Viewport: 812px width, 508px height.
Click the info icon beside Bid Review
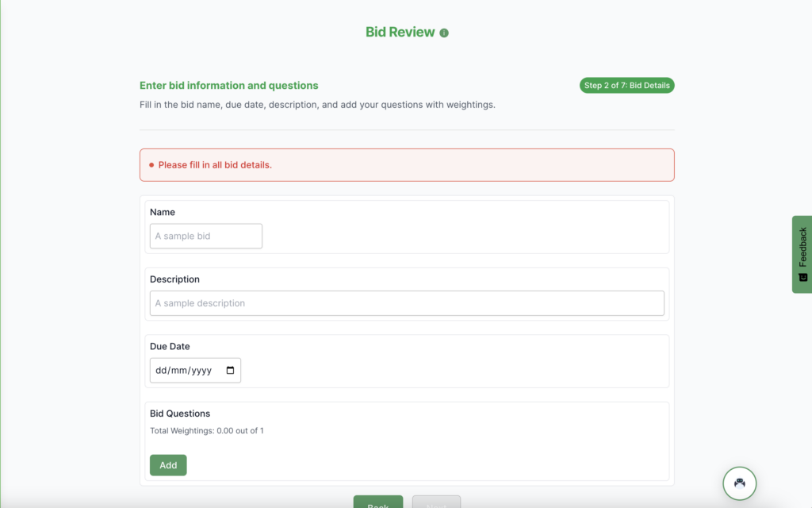pyautogui.click(x=444, y=33)
